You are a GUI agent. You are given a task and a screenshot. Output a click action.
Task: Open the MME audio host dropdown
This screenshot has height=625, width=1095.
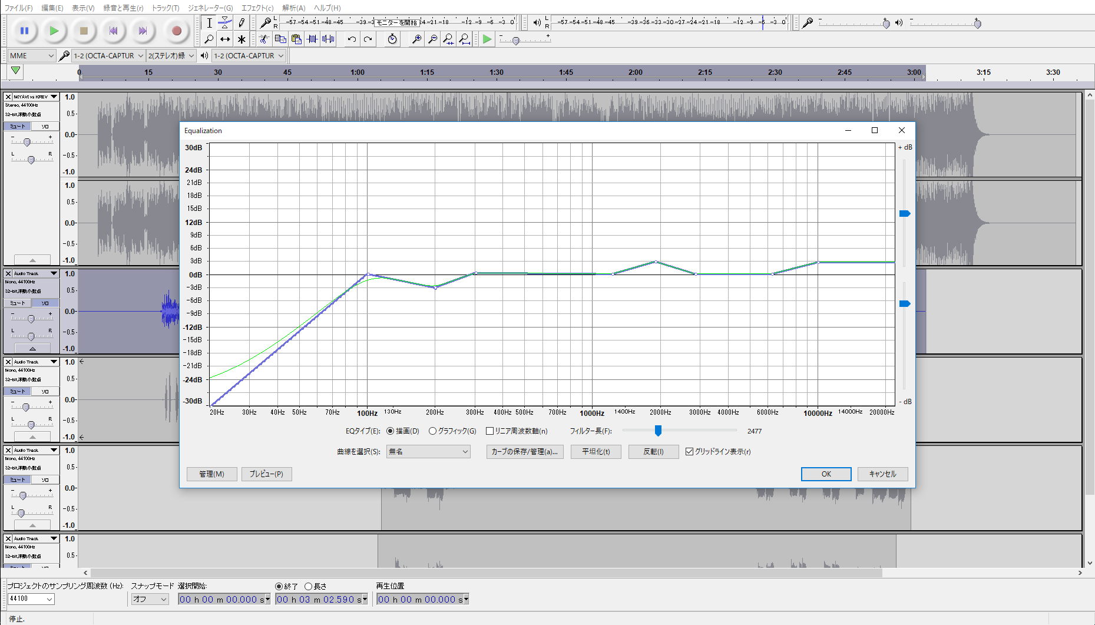pos(32,55)
